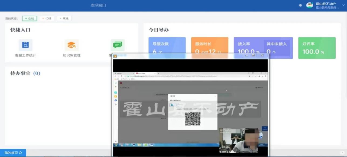Close the dialog in the shared browser
This screenshot has width=347, height=157.
point(215,96)
